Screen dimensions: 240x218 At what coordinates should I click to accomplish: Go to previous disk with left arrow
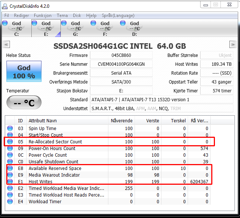[6, 44]
